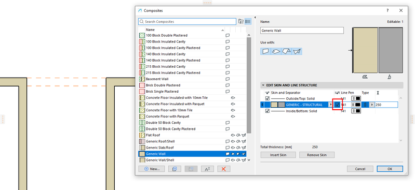The image size is (415, 190).
Task: Click New... button
Action: [151, 169]
